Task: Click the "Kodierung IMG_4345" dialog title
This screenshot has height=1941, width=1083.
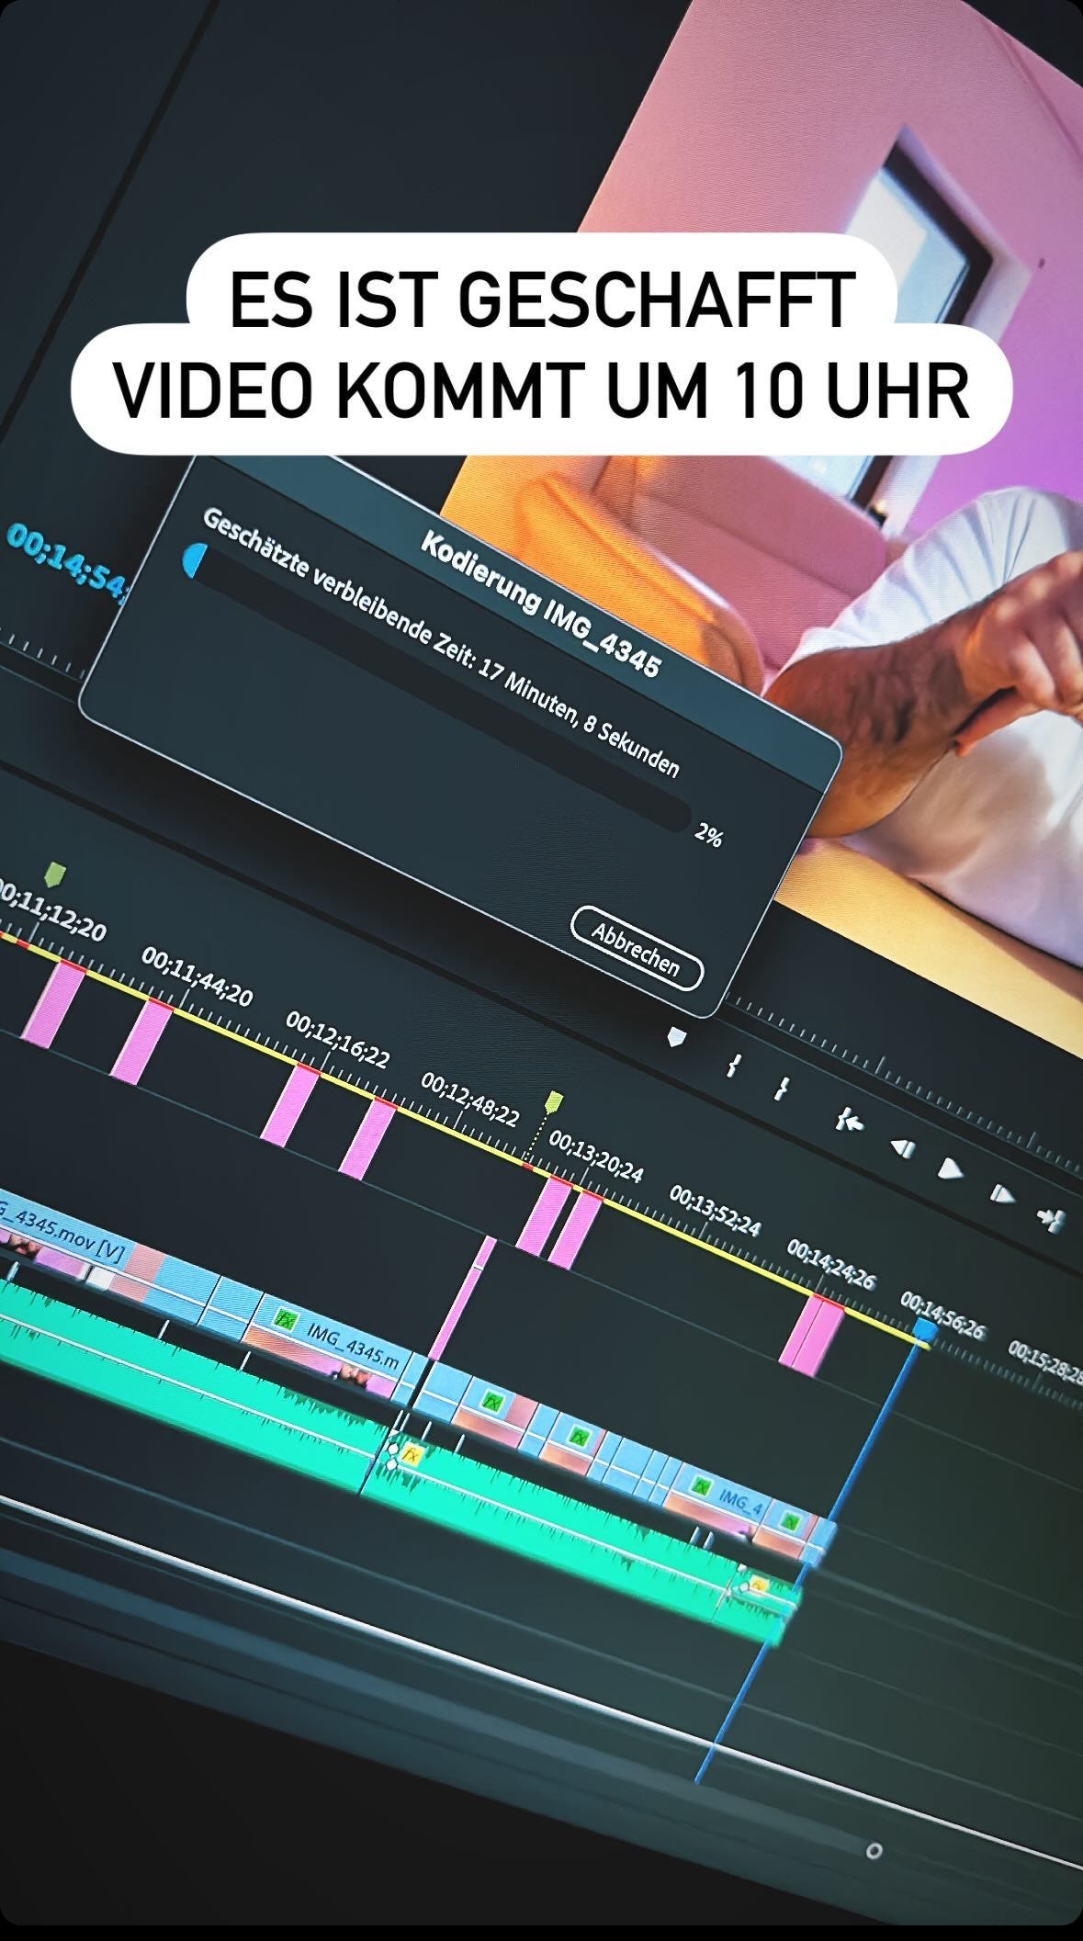Action: point(541,604)
